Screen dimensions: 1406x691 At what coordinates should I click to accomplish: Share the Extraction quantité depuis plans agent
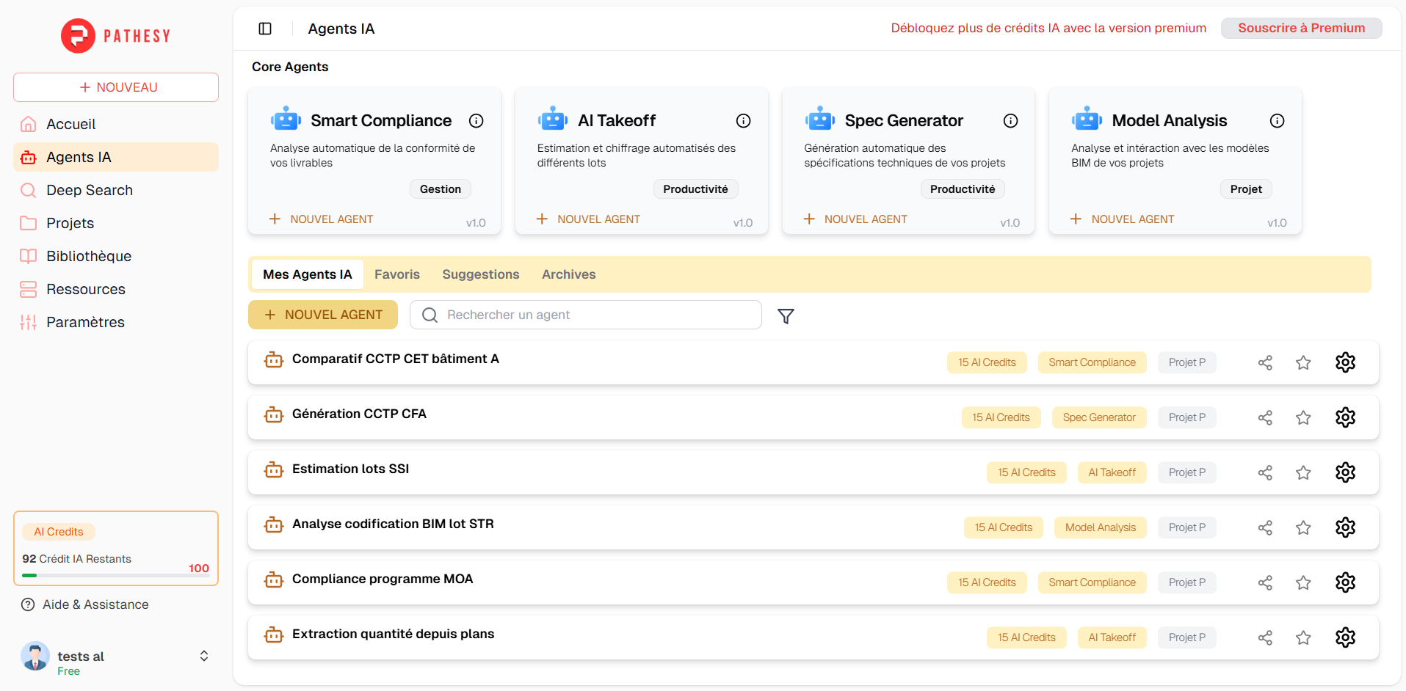1265,637
